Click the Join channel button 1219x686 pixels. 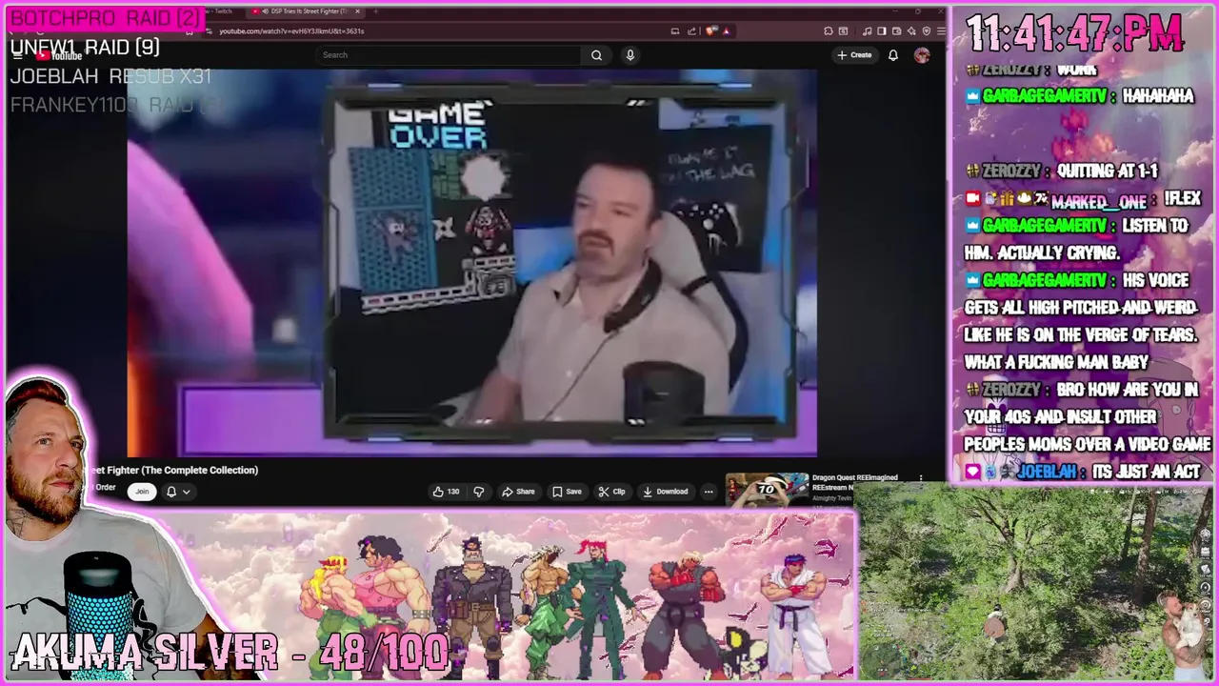142,492
